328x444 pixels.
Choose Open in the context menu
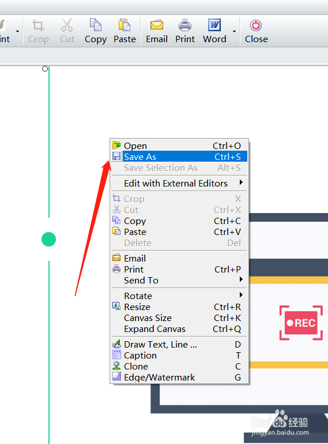179,146
